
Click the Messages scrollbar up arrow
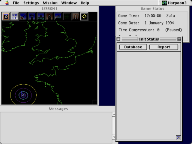(114, 115)
